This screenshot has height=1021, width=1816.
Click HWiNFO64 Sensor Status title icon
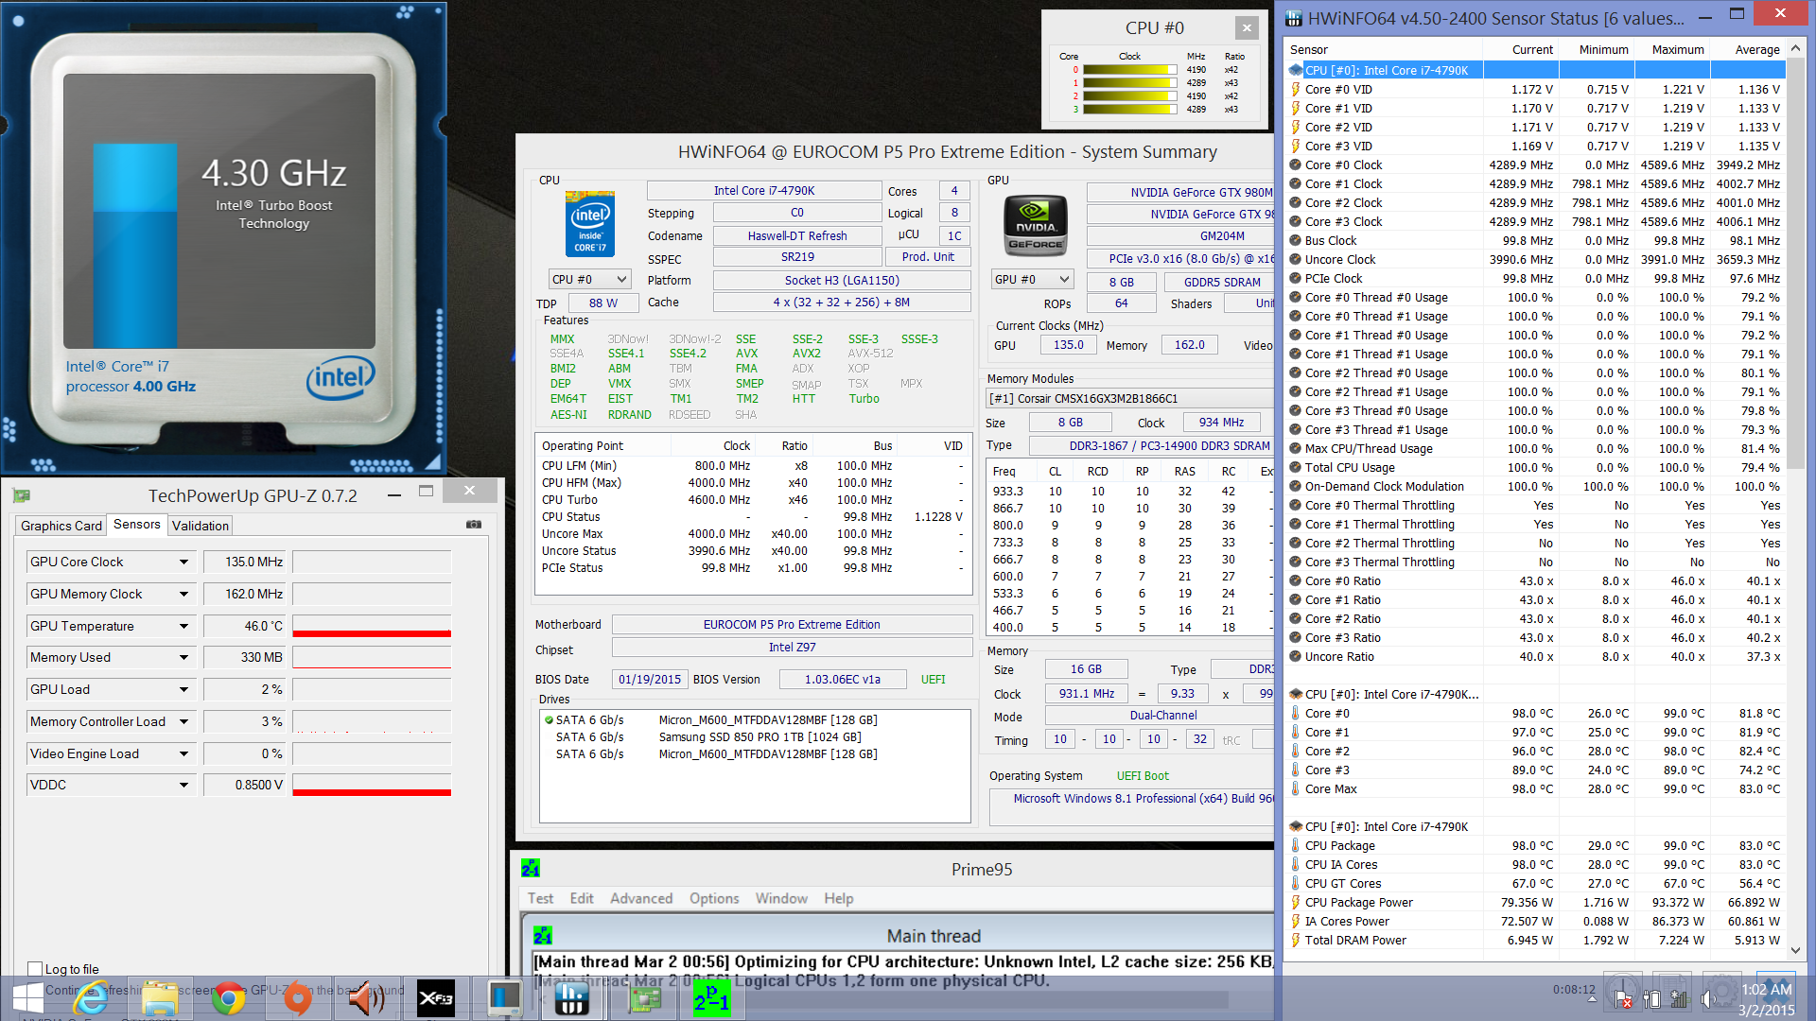pyautogui.click(x=1293, y=18)
